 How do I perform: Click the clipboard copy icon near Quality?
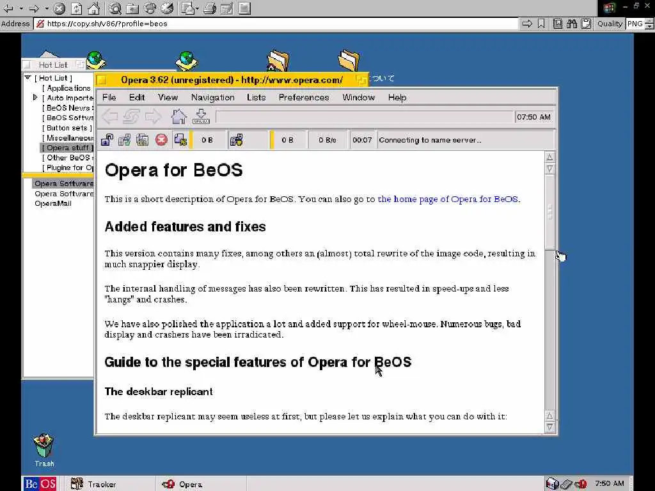(x=586, y=24)
